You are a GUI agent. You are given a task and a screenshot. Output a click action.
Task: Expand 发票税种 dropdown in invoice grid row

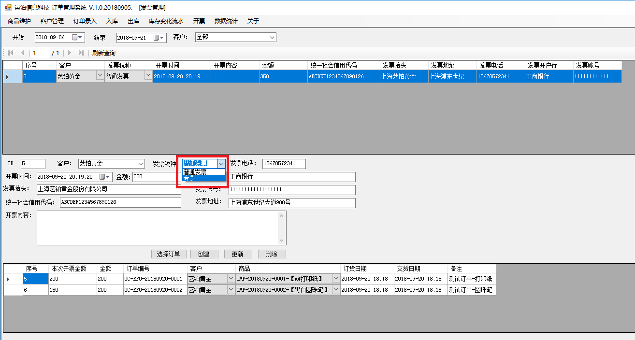click(148, 76)
